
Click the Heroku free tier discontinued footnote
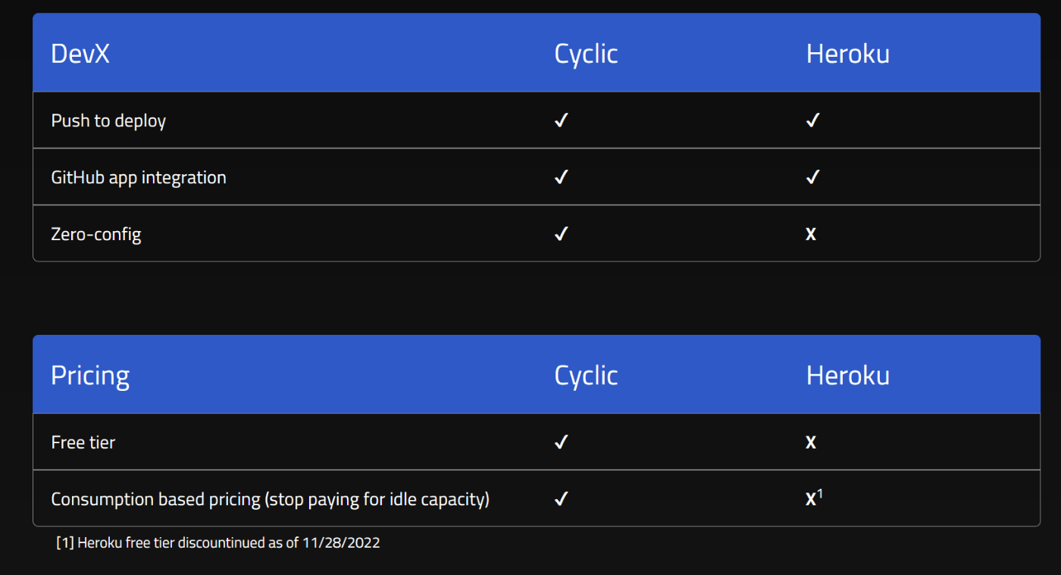click(218, 542)
